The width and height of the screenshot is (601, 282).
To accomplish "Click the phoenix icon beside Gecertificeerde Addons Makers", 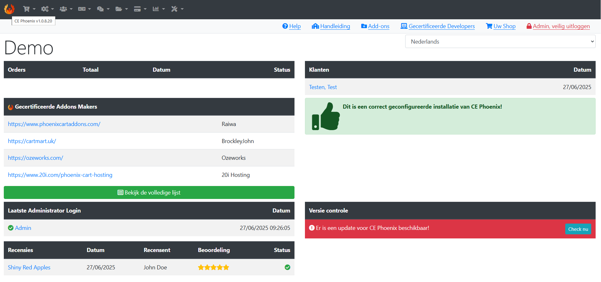I will pyautogui.click(x=10, y=107).
